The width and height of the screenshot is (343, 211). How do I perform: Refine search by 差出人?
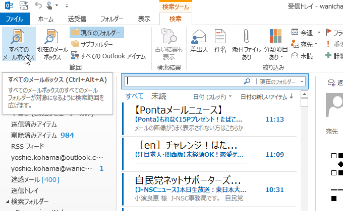click(x=199, y=41)
